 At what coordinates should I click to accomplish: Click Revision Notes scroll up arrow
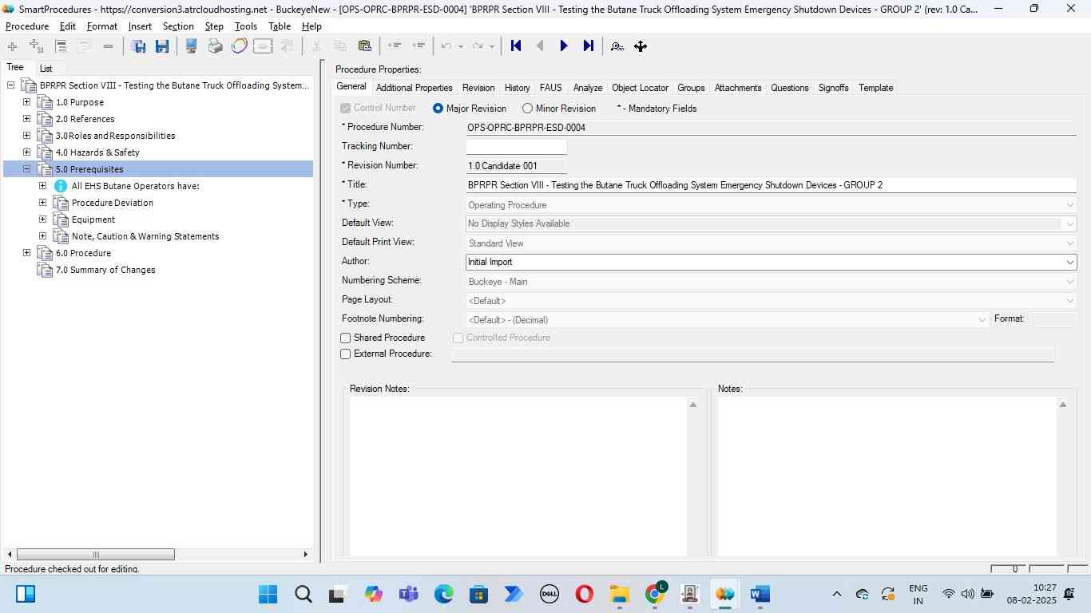[x=693, y=405]
